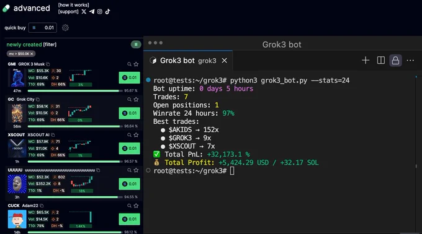Click the XSCOUT ticker label
Image resolution: width=422 pixels, height=234 pixels.
[x=16, y=135]
